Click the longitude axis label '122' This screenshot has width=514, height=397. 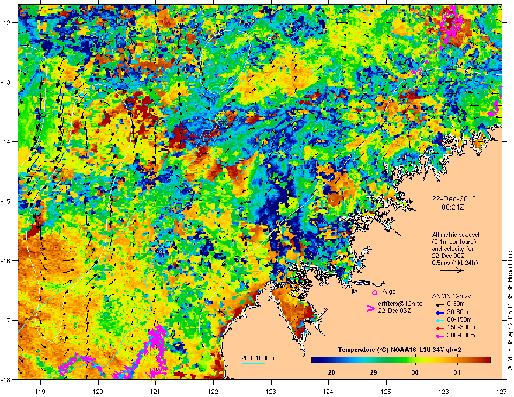point(213,391)
